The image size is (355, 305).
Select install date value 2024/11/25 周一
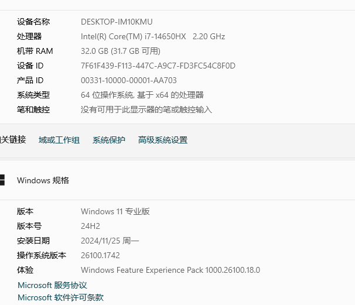pyautogui.click(x=110, y=241)
